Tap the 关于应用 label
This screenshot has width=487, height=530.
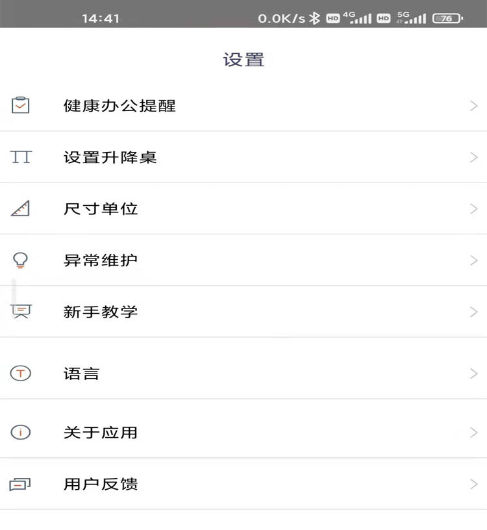point(101,432)
